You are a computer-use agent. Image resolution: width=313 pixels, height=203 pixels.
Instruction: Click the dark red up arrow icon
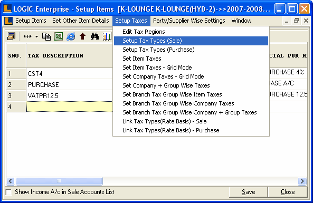[x=83, y=36]
